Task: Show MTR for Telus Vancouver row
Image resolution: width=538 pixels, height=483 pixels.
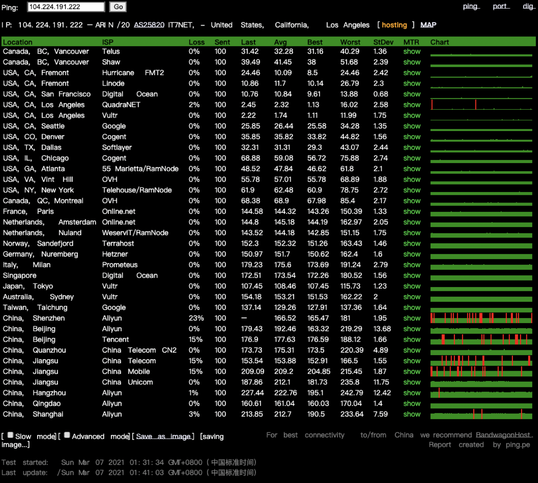Action: (412, 52)
